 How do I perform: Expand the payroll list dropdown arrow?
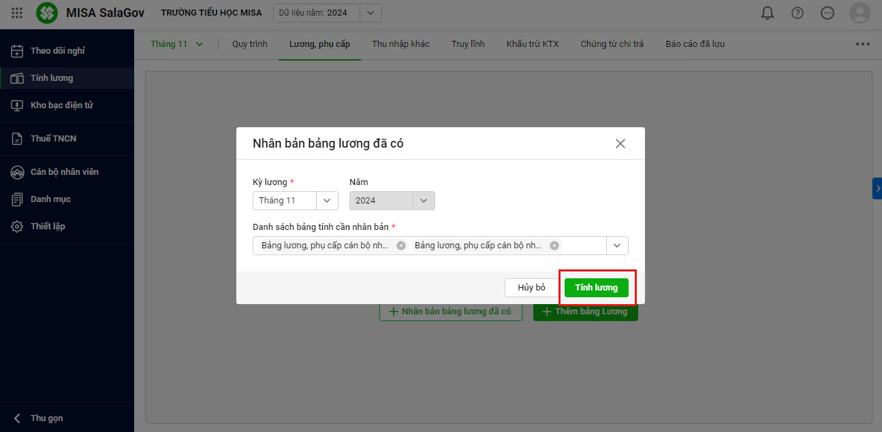[617, 246]
